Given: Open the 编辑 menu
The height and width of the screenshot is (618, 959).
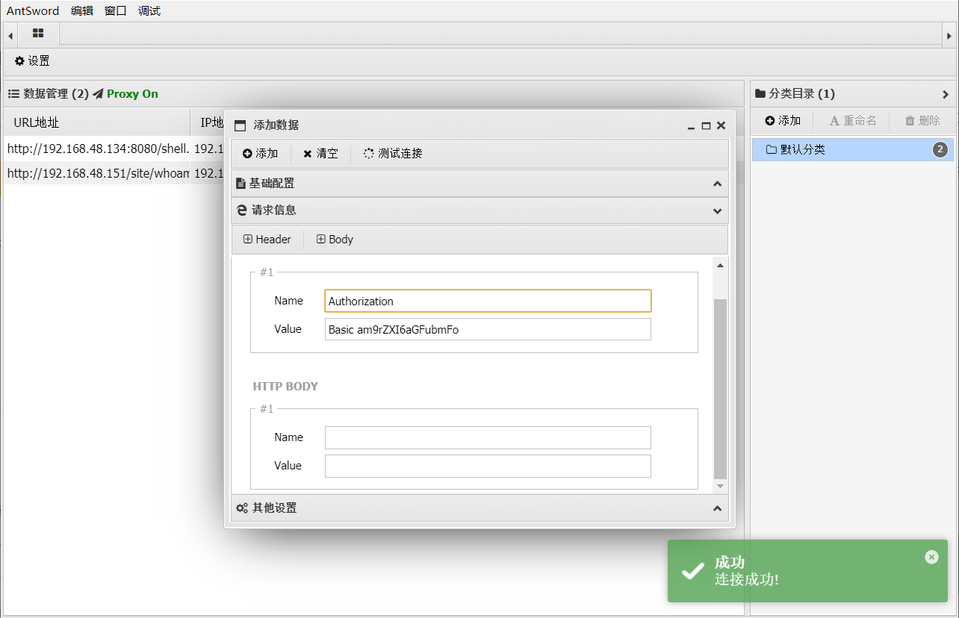Looking at the screenshot, I should pyautogui.click(x=82, y=10).
